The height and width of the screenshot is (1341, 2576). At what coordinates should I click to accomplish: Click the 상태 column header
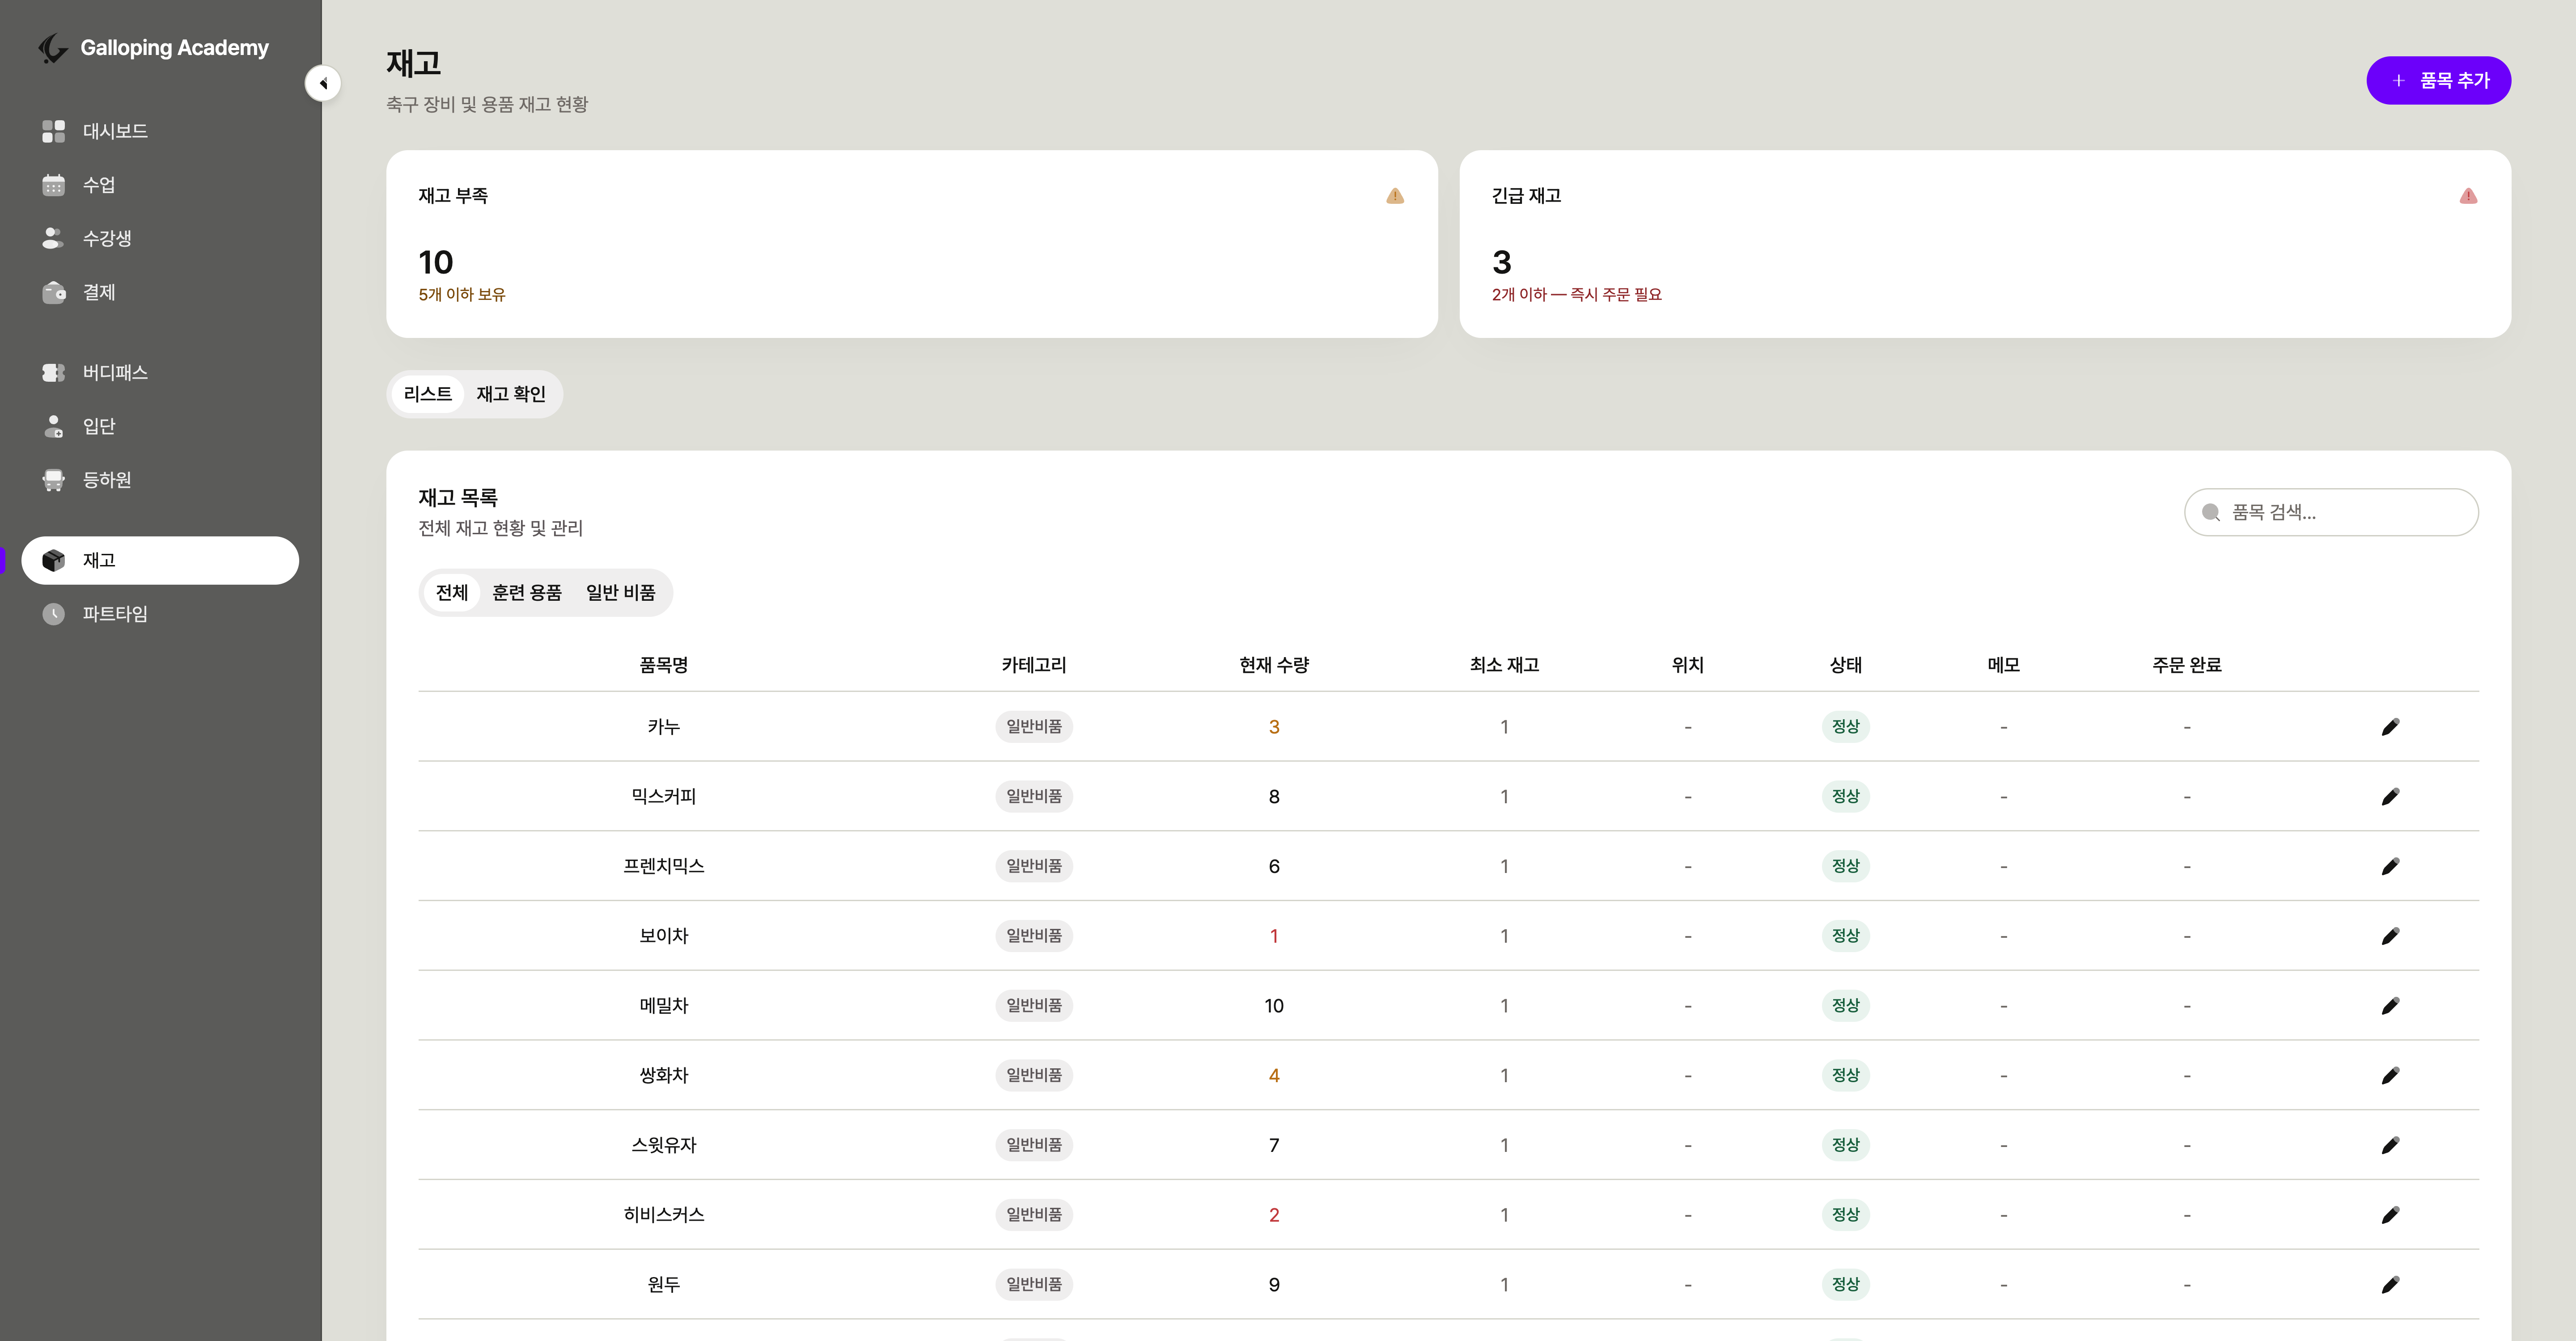click(1846, 665)
